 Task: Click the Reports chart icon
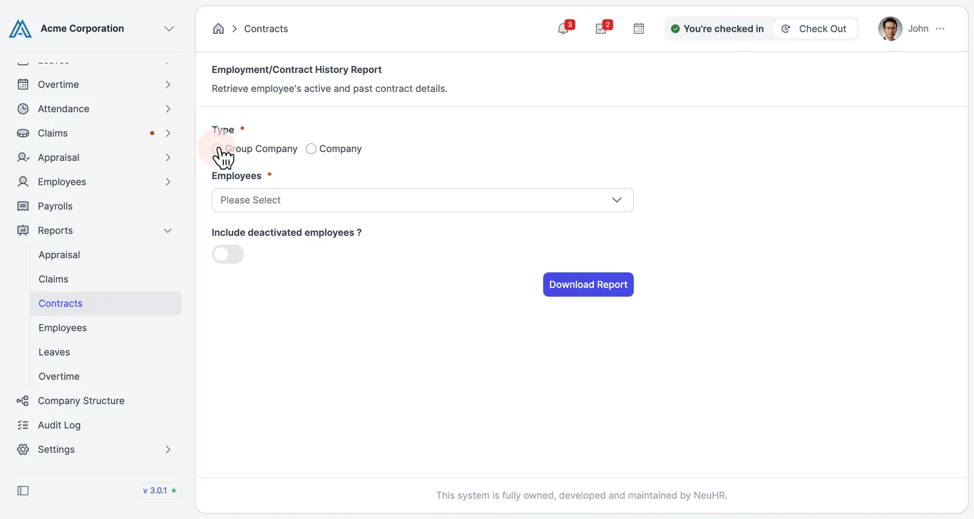[23, 230]
